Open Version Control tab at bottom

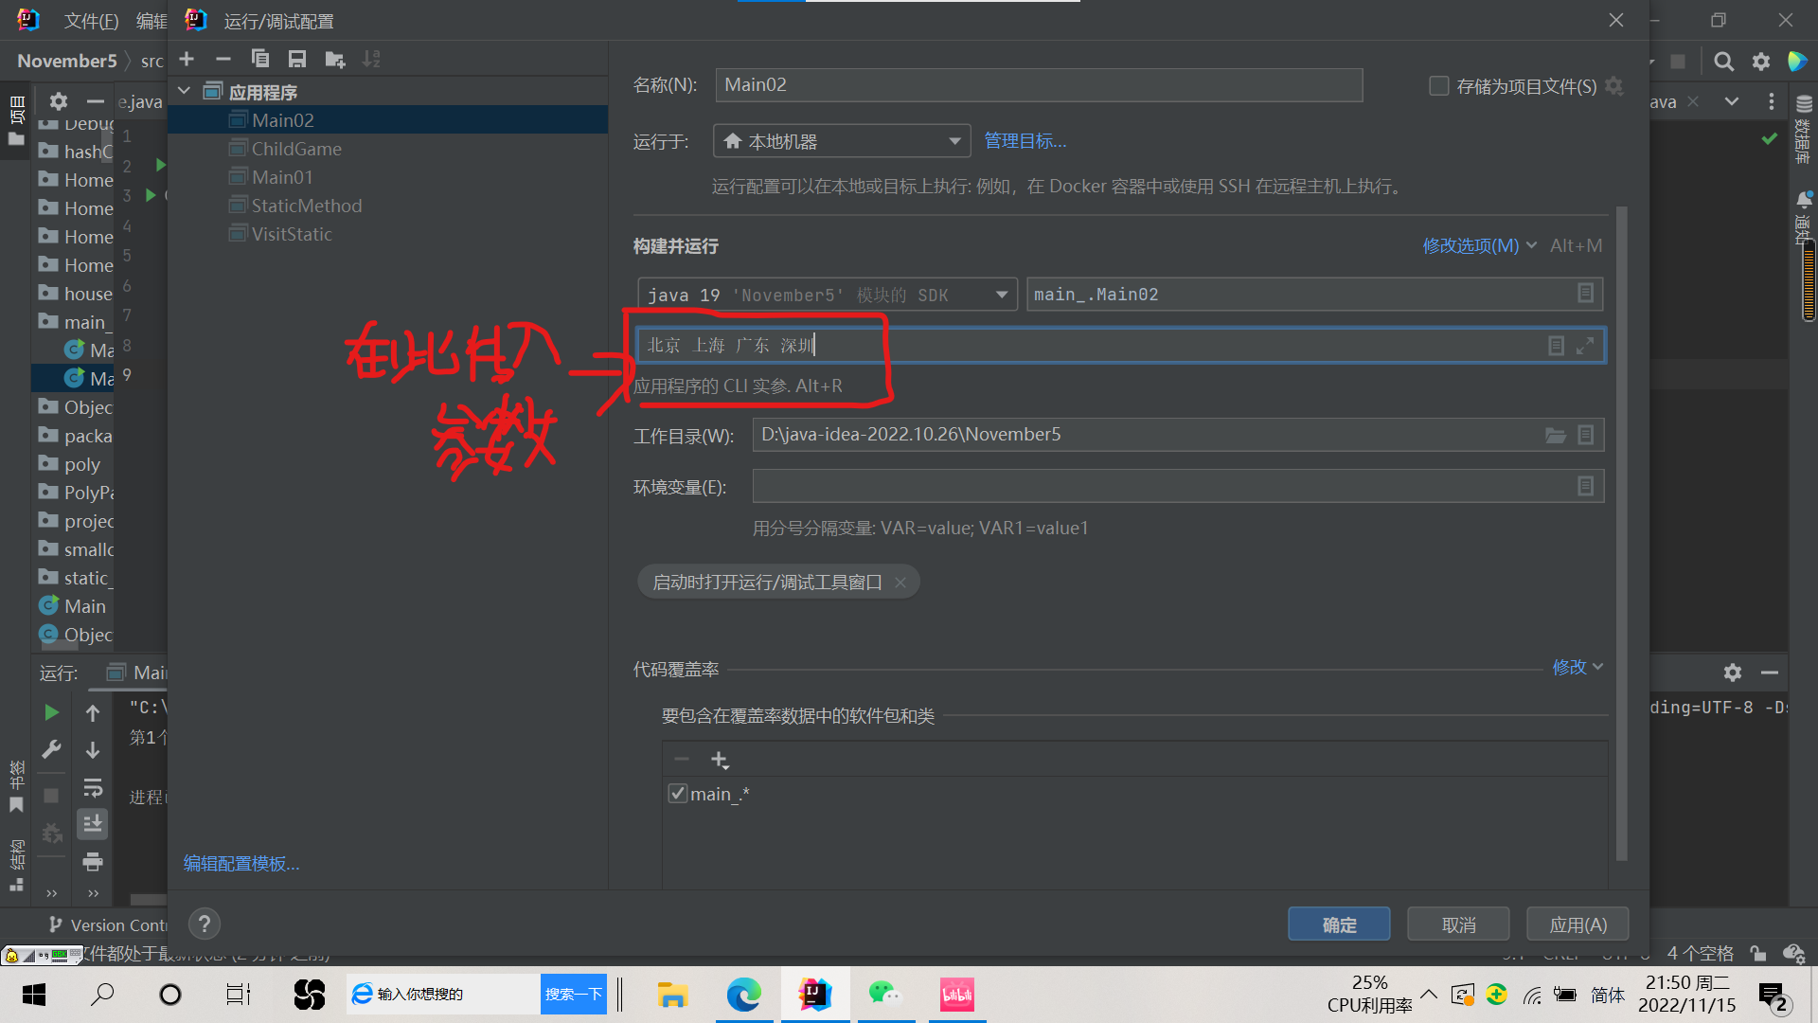tap(108, 924)
